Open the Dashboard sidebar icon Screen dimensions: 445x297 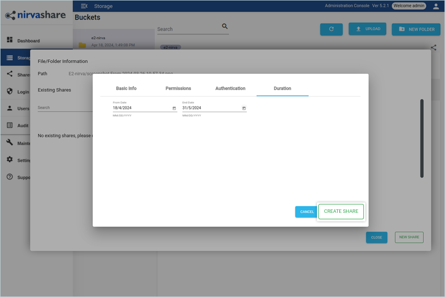(10, 40)
